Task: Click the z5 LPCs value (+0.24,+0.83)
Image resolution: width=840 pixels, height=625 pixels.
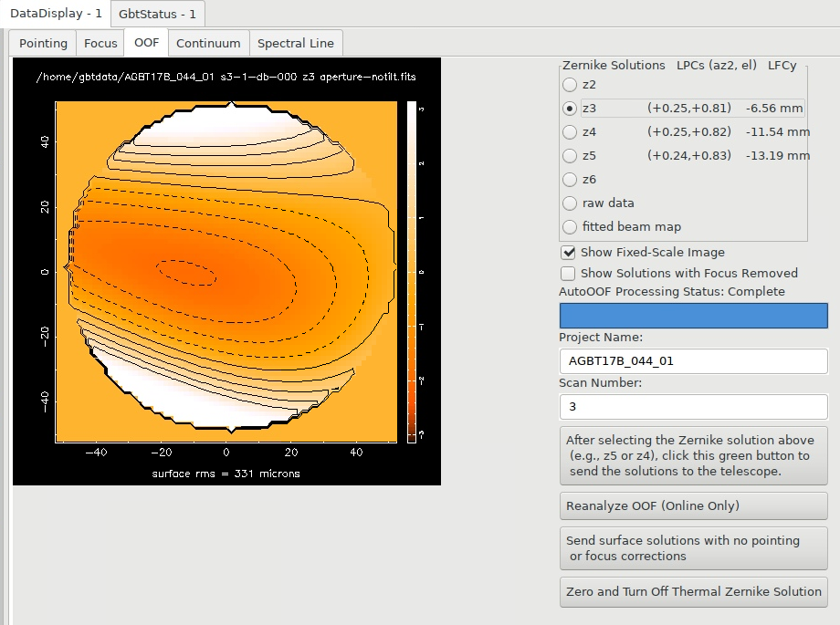Action: 689,156
